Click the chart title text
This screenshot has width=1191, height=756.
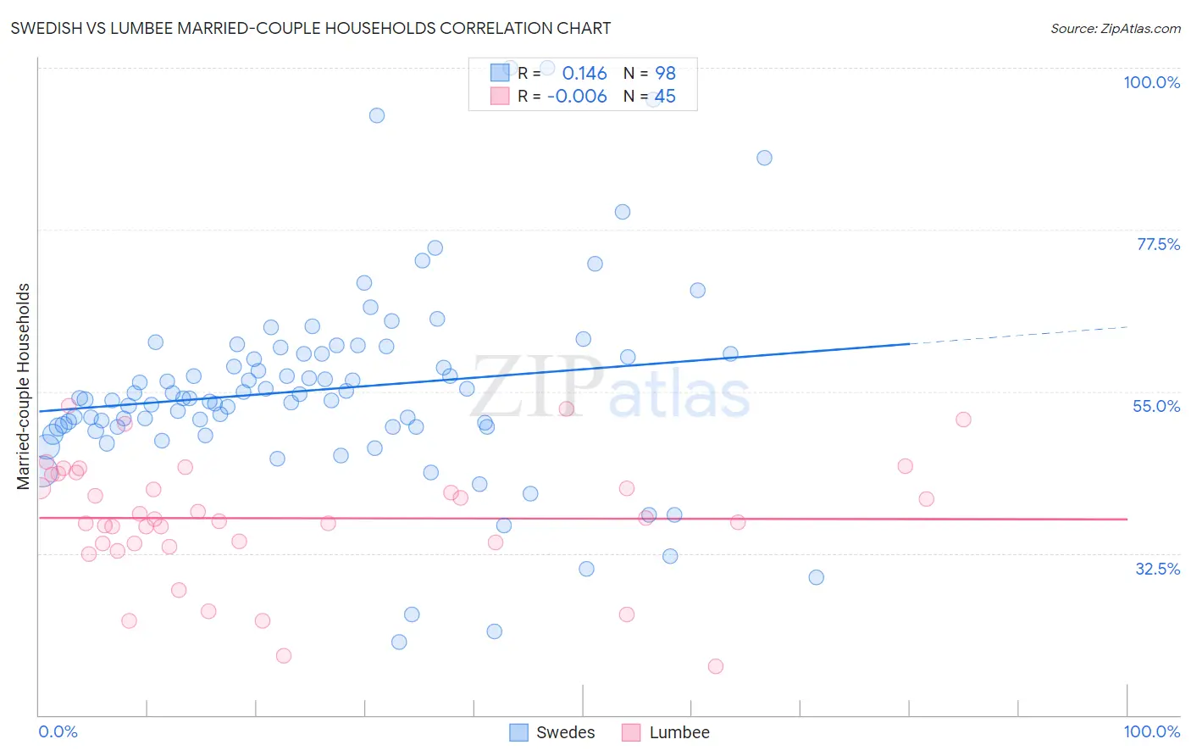tap(311, 29)
